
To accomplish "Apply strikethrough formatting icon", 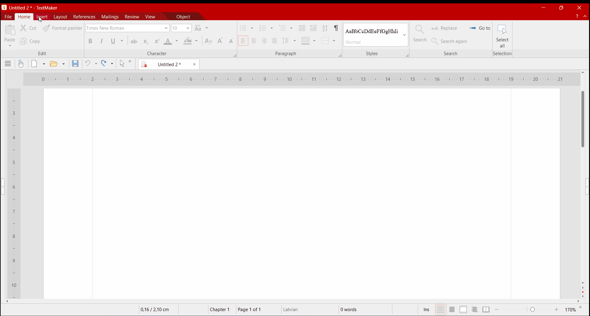I will click(x=134, y=41).
